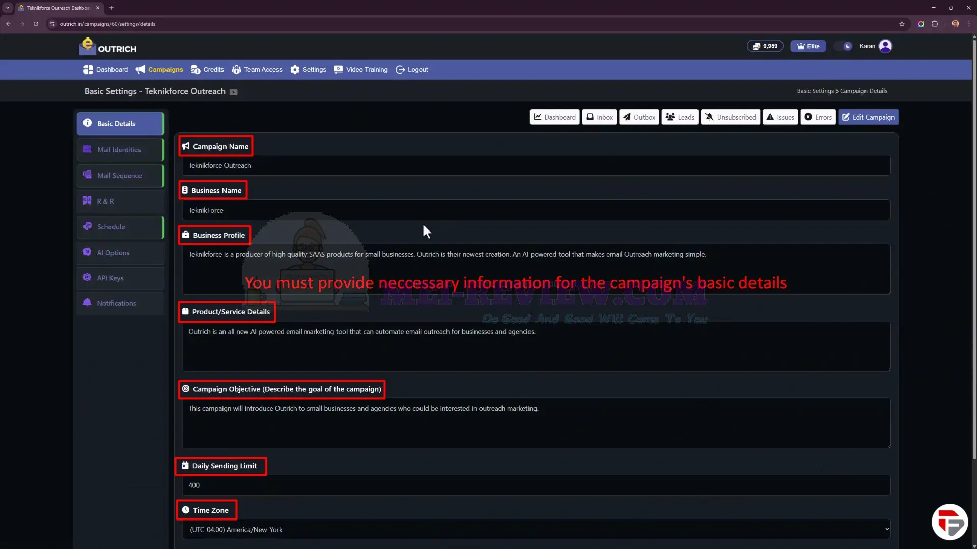Viewport: 977px width, 549px height.
Task: Open the Errors button
Action: [x=818, y=117]
